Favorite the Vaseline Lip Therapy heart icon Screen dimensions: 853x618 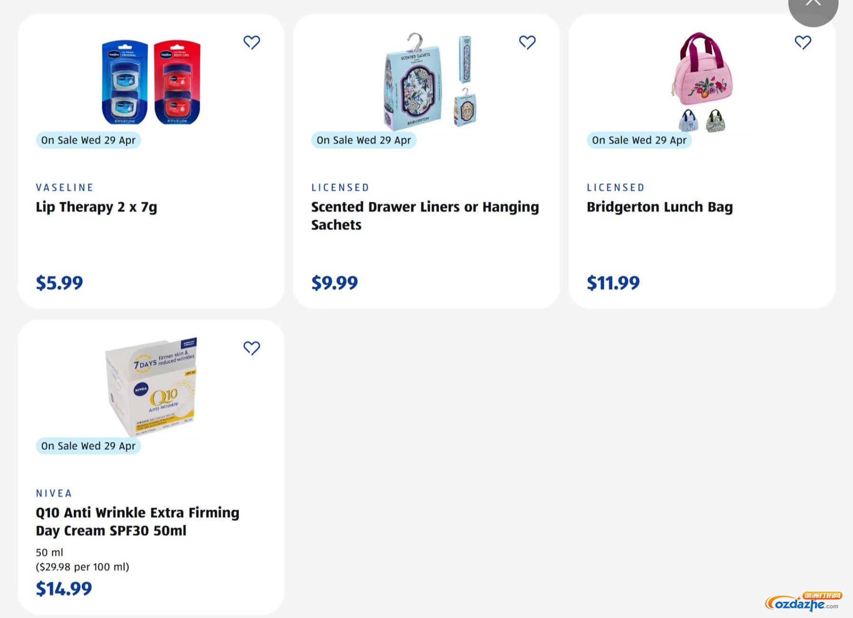(x=252, y=43)
